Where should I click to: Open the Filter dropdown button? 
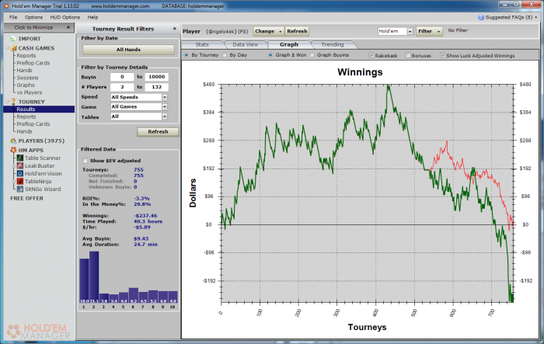coord(429,31)
